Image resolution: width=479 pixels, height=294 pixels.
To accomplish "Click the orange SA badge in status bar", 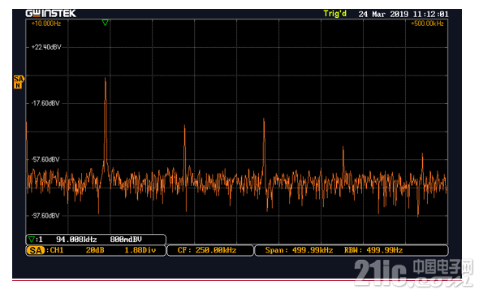I will coord(36,251).
